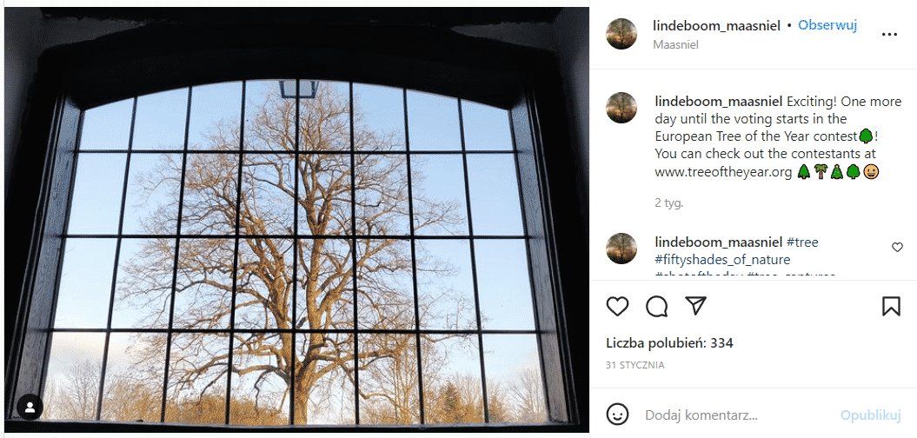
Task: Follow the account via Obserwuj
Action: pos(827,26)
